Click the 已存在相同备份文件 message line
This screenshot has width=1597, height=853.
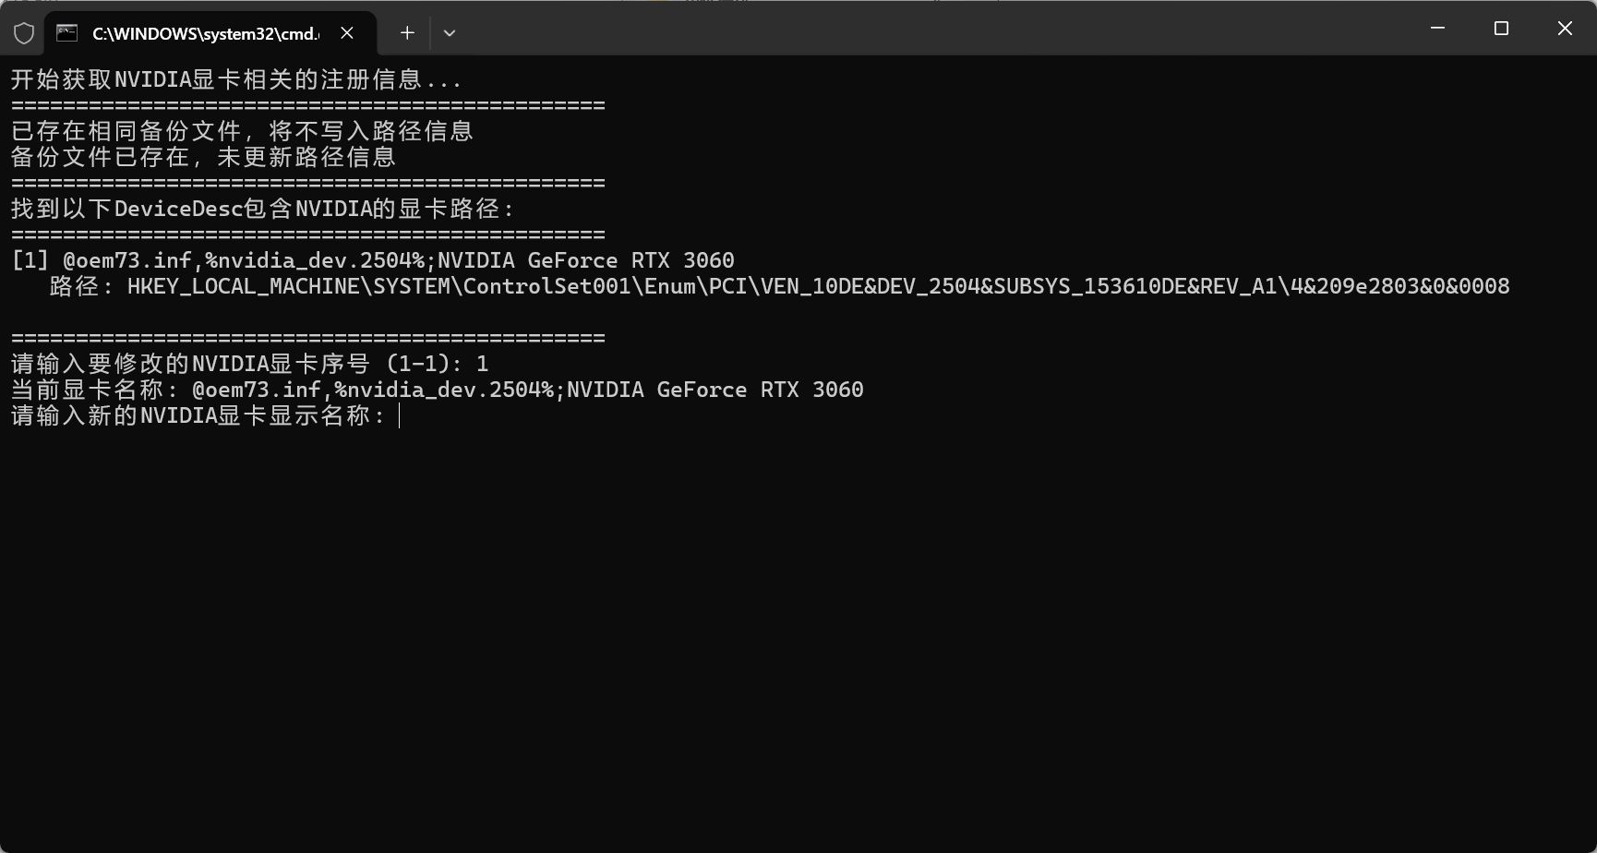[x=242, y=132]
